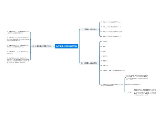163x117 pixels.
Task: Click the third condition under 办理离婚公证的条件
Action: [111, 32]
